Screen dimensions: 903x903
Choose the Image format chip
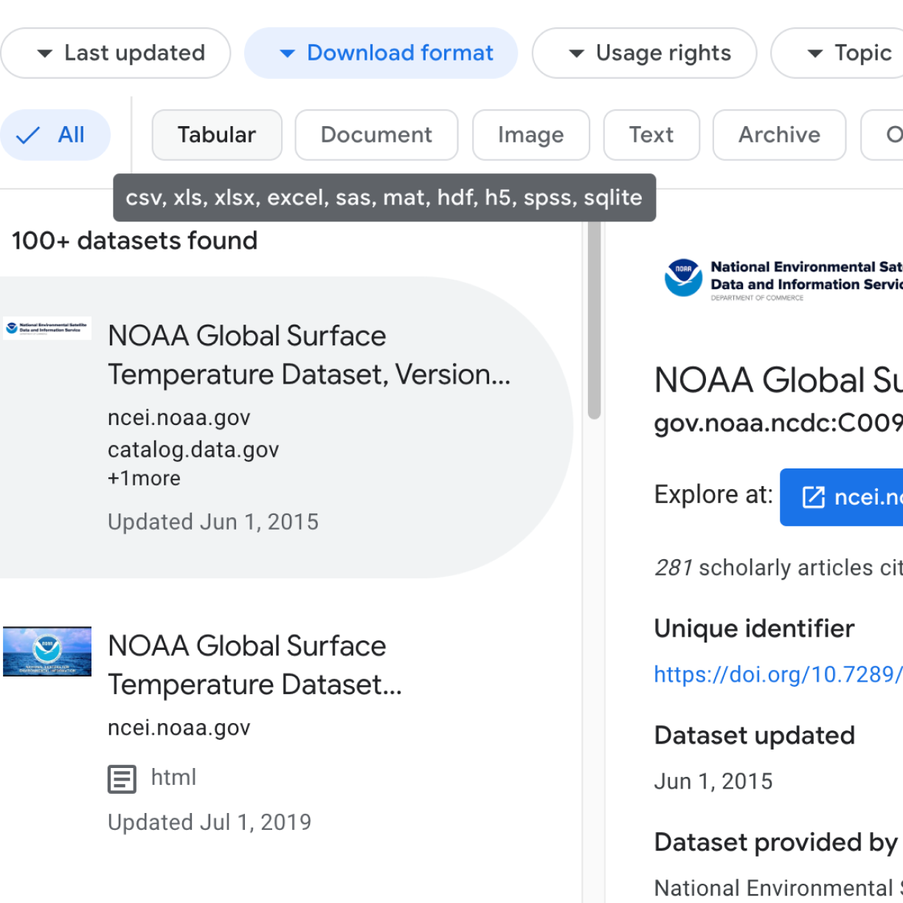point(531,135)
